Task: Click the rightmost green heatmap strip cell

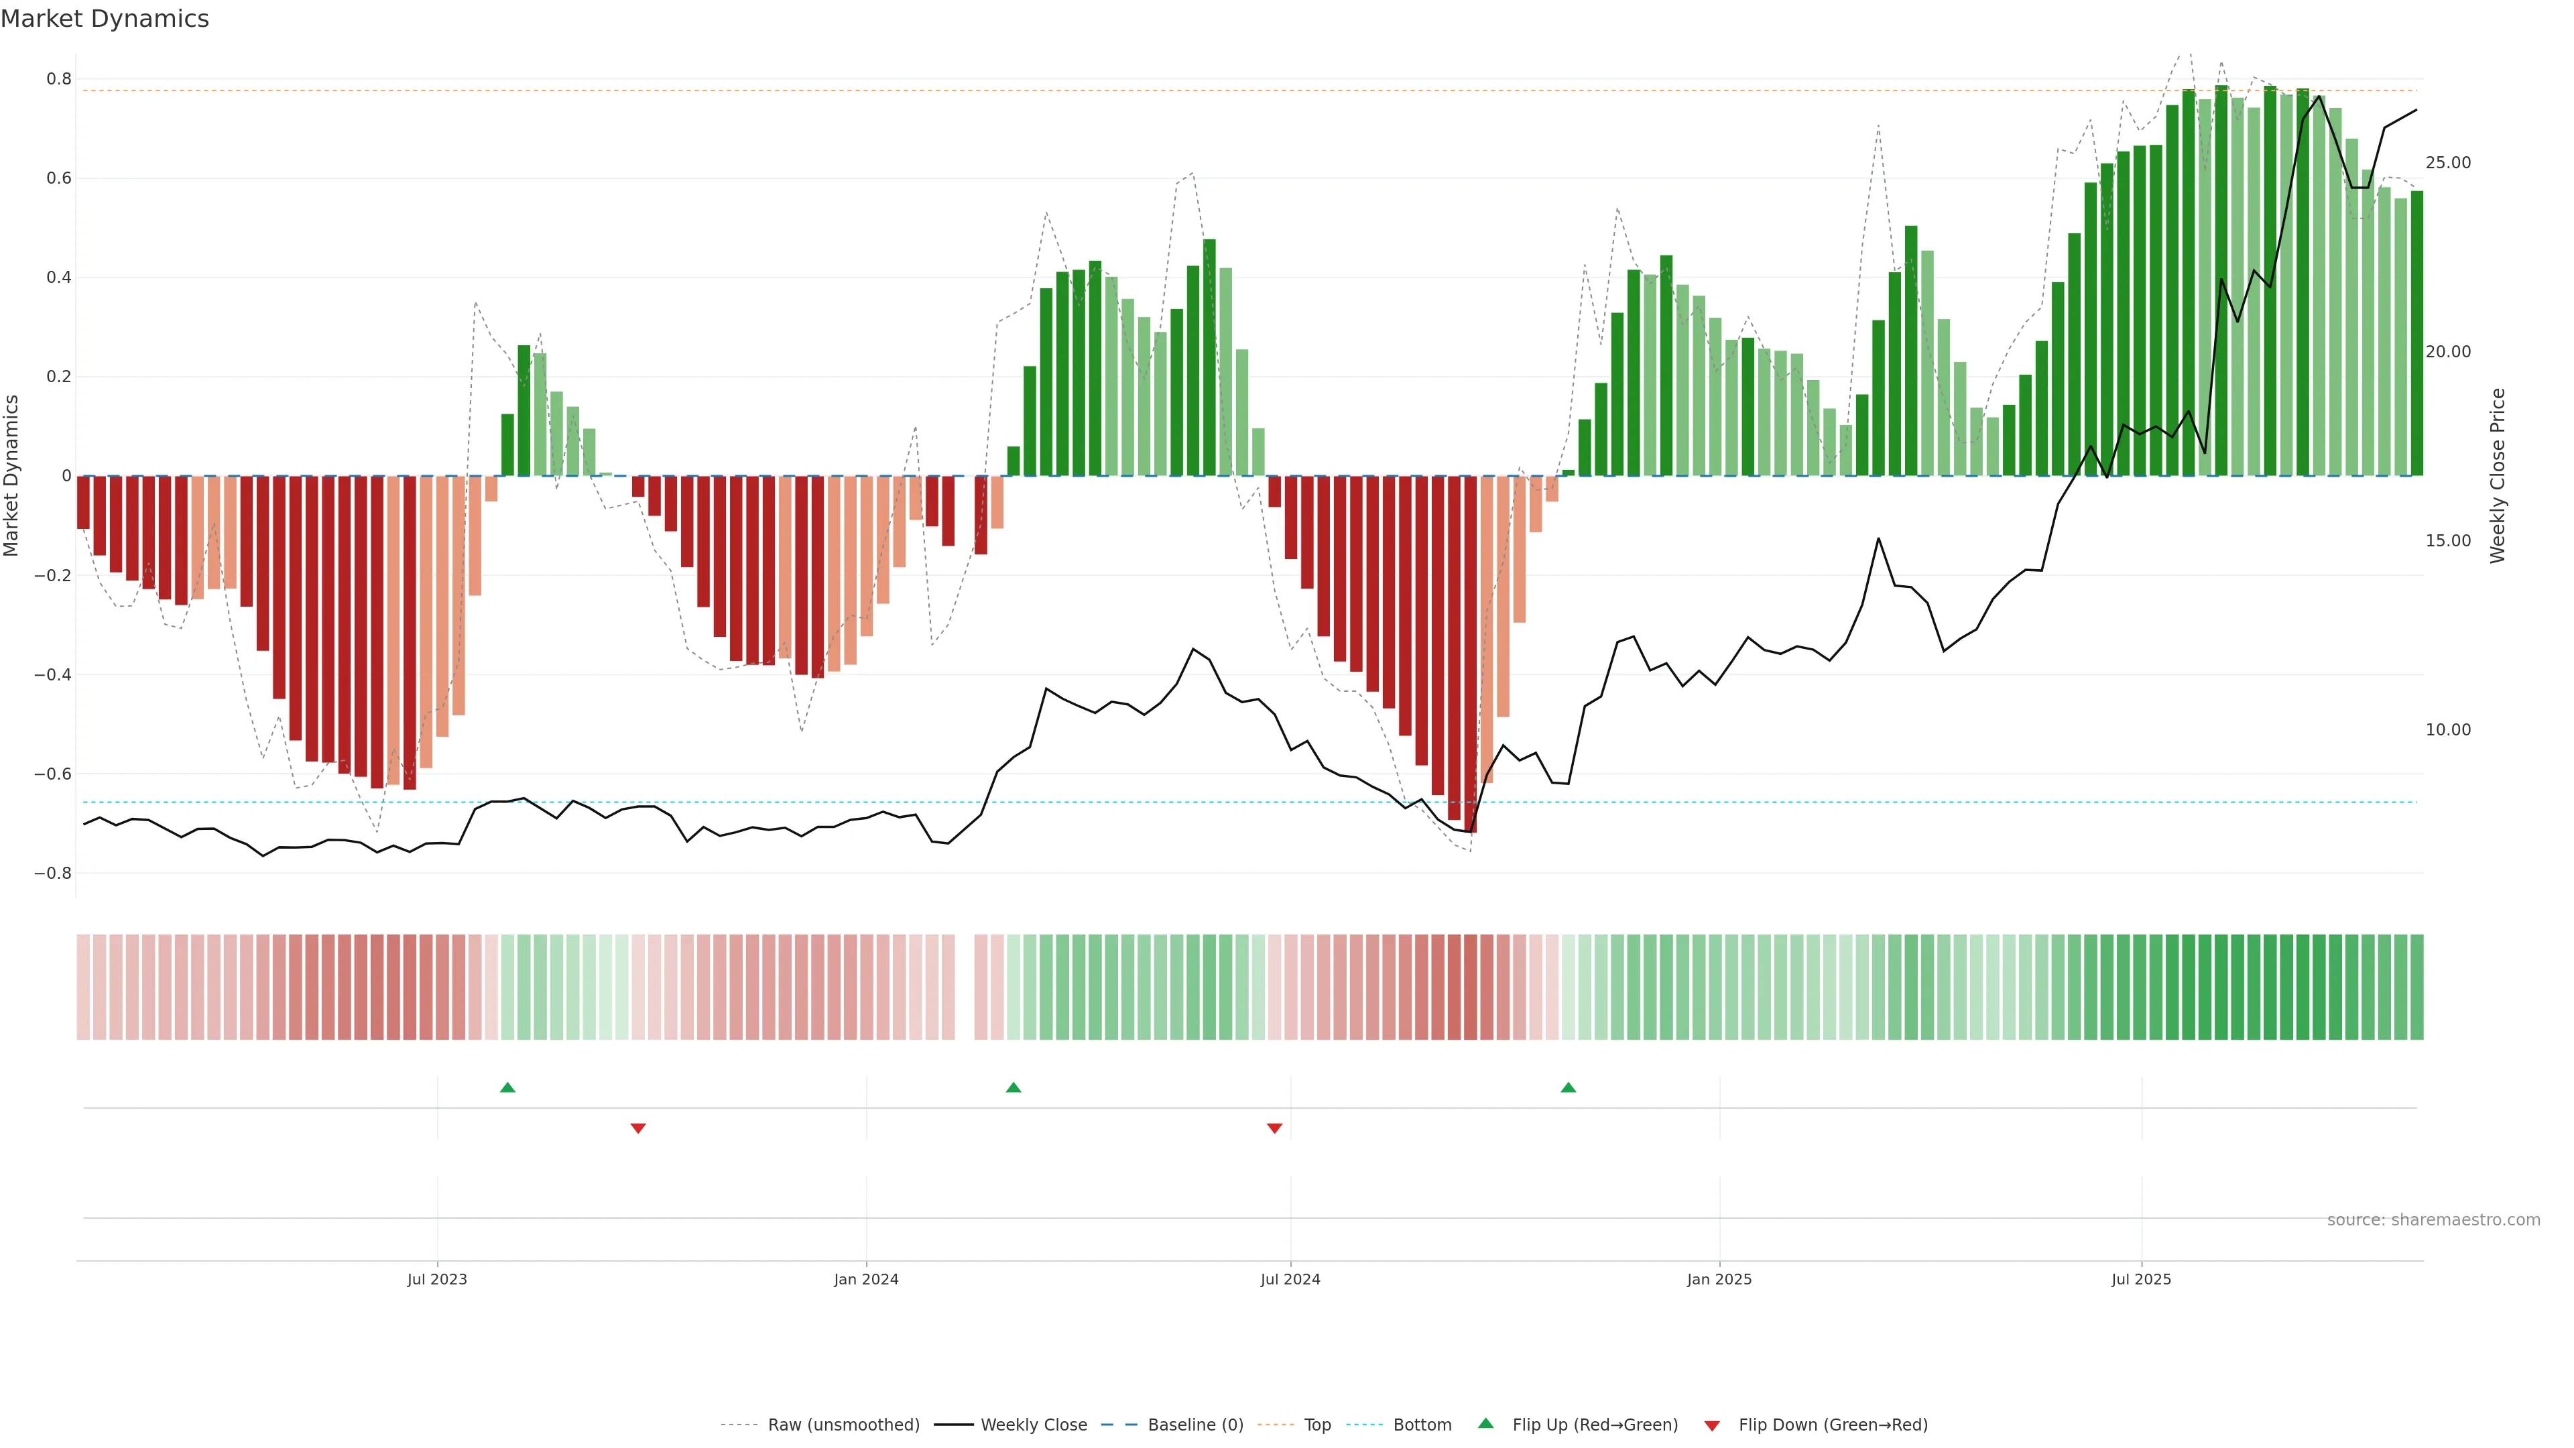Action: tap(2416, 986)
